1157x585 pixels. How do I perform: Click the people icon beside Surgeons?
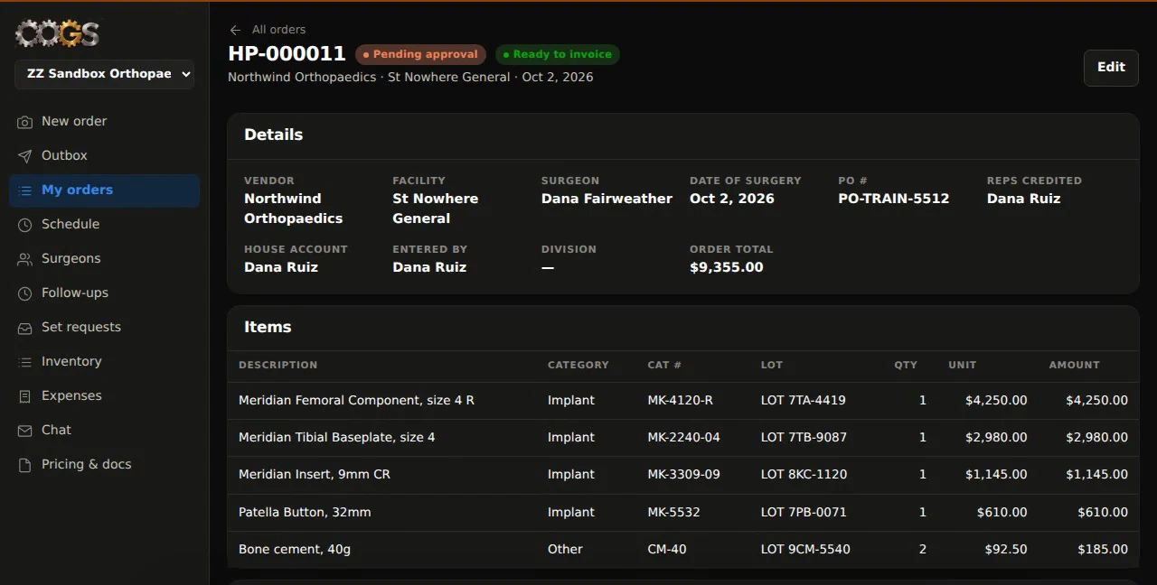click(24, 259)
